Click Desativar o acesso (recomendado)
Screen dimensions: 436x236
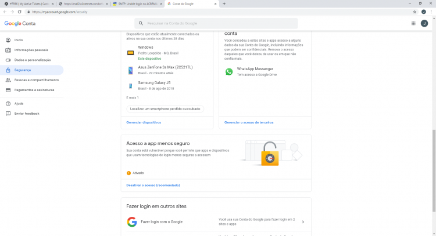[x=153, y=185]
